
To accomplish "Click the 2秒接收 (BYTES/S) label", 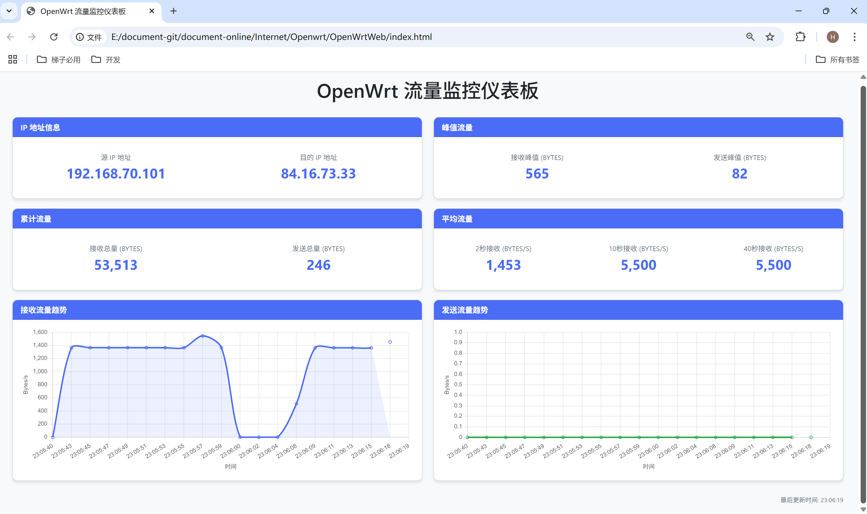I will pos(504,249).
